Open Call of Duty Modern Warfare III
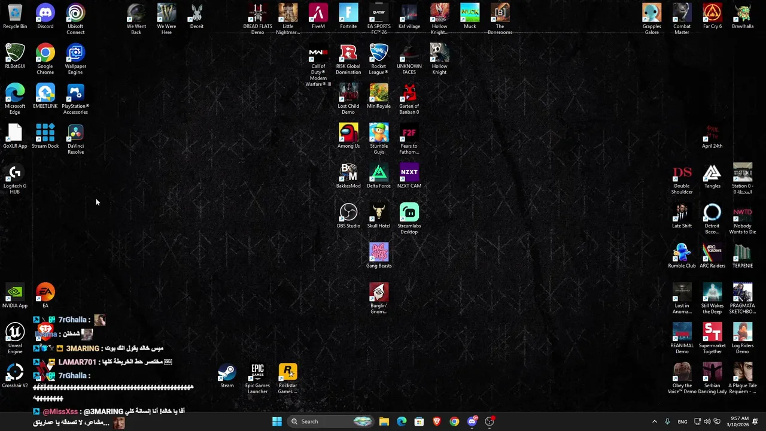 [318, 65]
